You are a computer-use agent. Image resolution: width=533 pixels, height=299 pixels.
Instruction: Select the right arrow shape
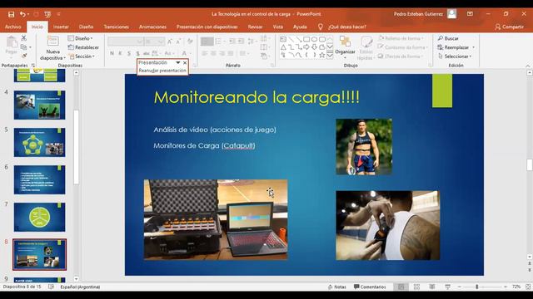[x=306, y=47]
